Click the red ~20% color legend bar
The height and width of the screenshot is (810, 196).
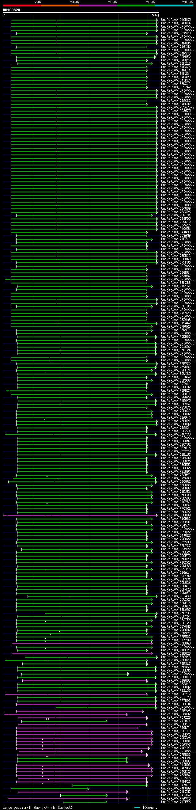(x=22, y=5)
